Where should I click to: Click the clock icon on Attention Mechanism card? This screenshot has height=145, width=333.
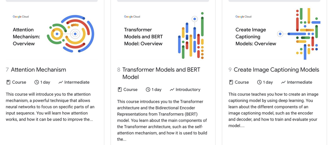(37, 82)
